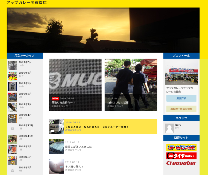This screenshot has height=175, width=208.
Task: Open the 日差しが強いときには！ post
Action: click(80, 147)
